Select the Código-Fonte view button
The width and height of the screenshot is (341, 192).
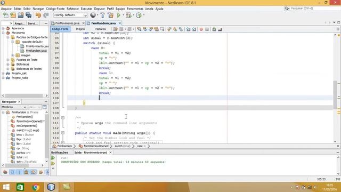click(x=60, y=29)
